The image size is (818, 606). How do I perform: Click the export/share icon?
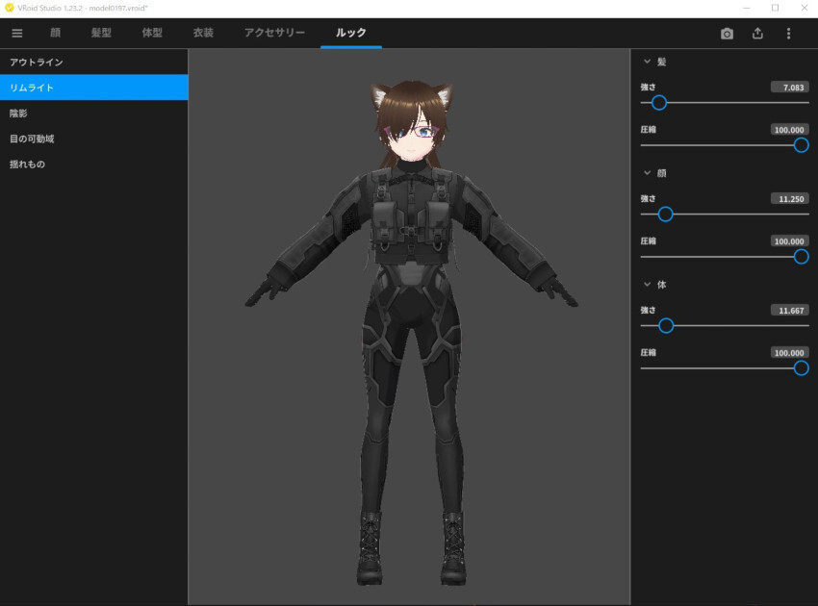pyautogui.click(x=757, y=34)
